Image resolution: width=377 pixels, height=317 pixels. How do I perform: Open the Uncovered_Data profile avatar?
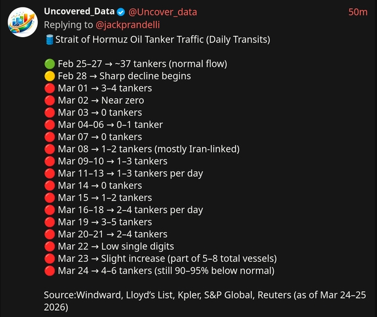point(22,23)
